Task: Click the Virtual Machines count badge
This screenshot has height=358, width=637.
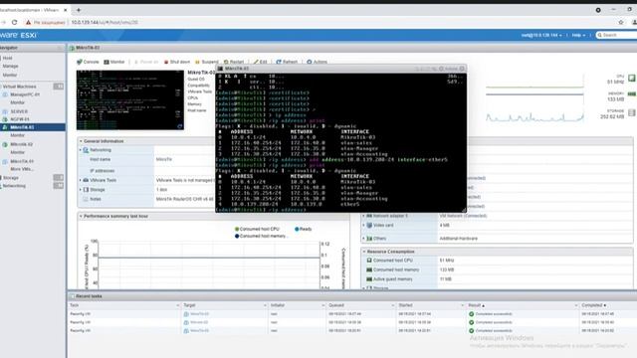Action: tap(59, 87)
